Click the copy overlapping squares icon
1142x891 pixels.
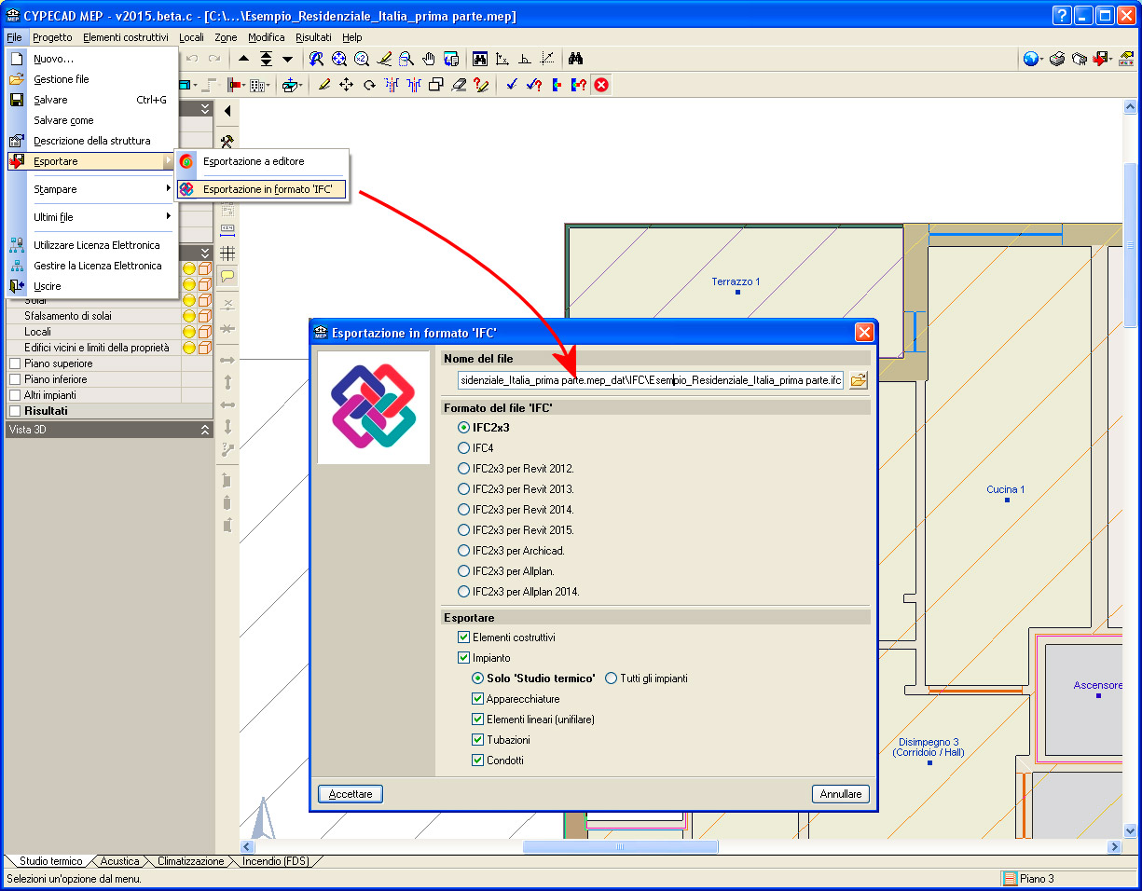tap(436, 85)
